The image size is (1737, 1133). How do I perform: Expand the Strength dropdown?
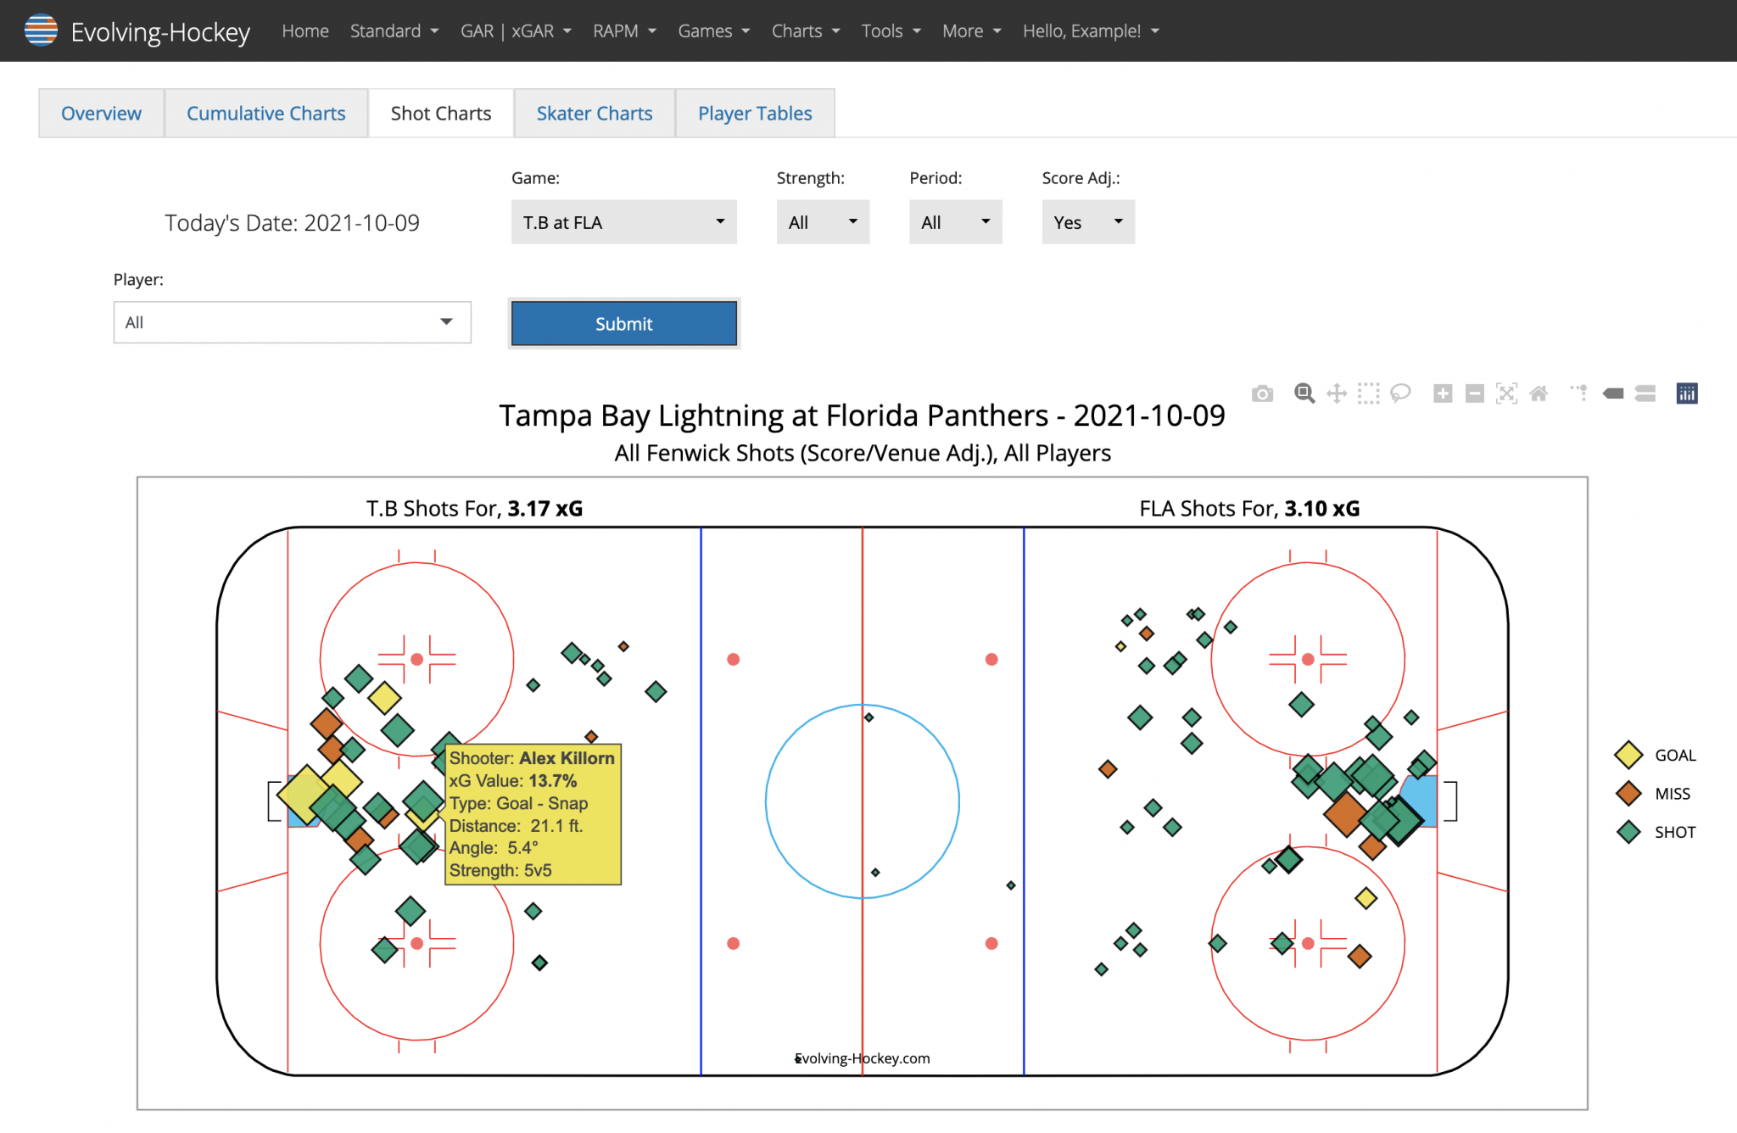click(x=822, y=221)
